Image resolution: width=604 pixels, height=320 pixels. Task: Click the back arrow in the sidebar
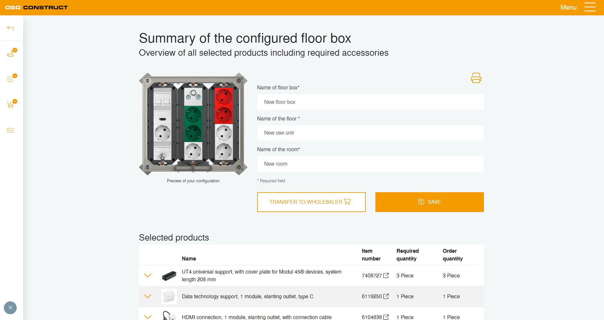10,28
